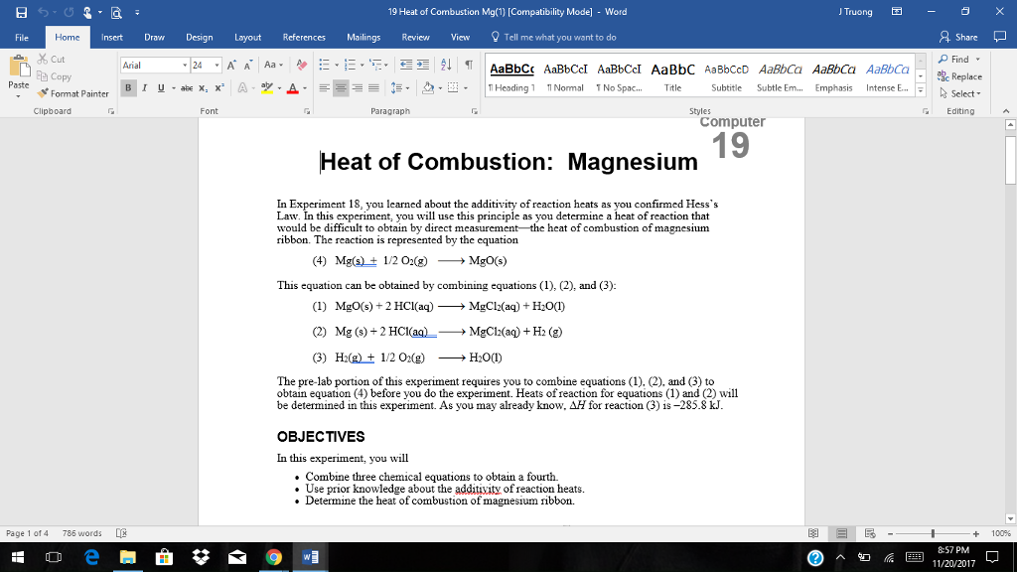Click the Find button
Viewport: 1017px width, 572px height.
click(x=954, y=59)
